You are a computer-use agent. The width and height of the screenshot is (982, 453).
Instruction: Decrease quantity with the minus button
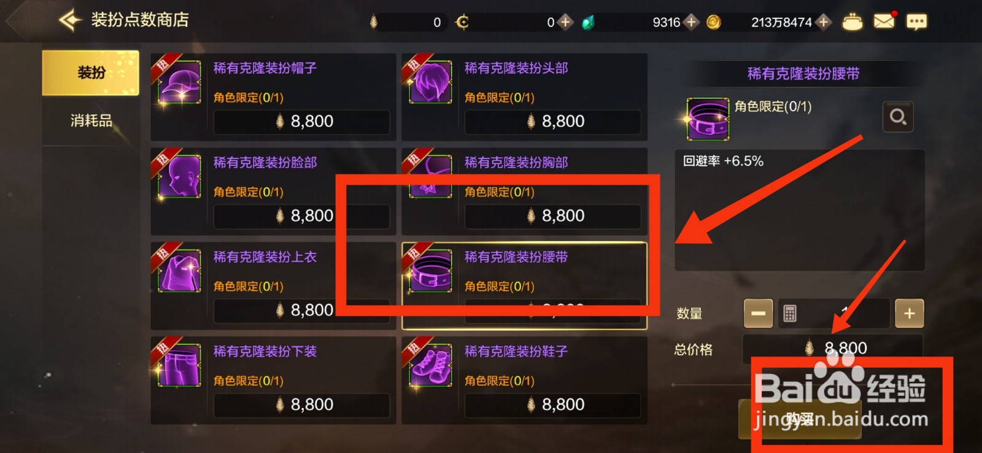[x=758, y=314]
